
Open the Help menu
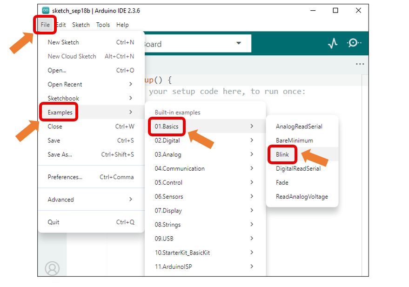click(122, 25)
